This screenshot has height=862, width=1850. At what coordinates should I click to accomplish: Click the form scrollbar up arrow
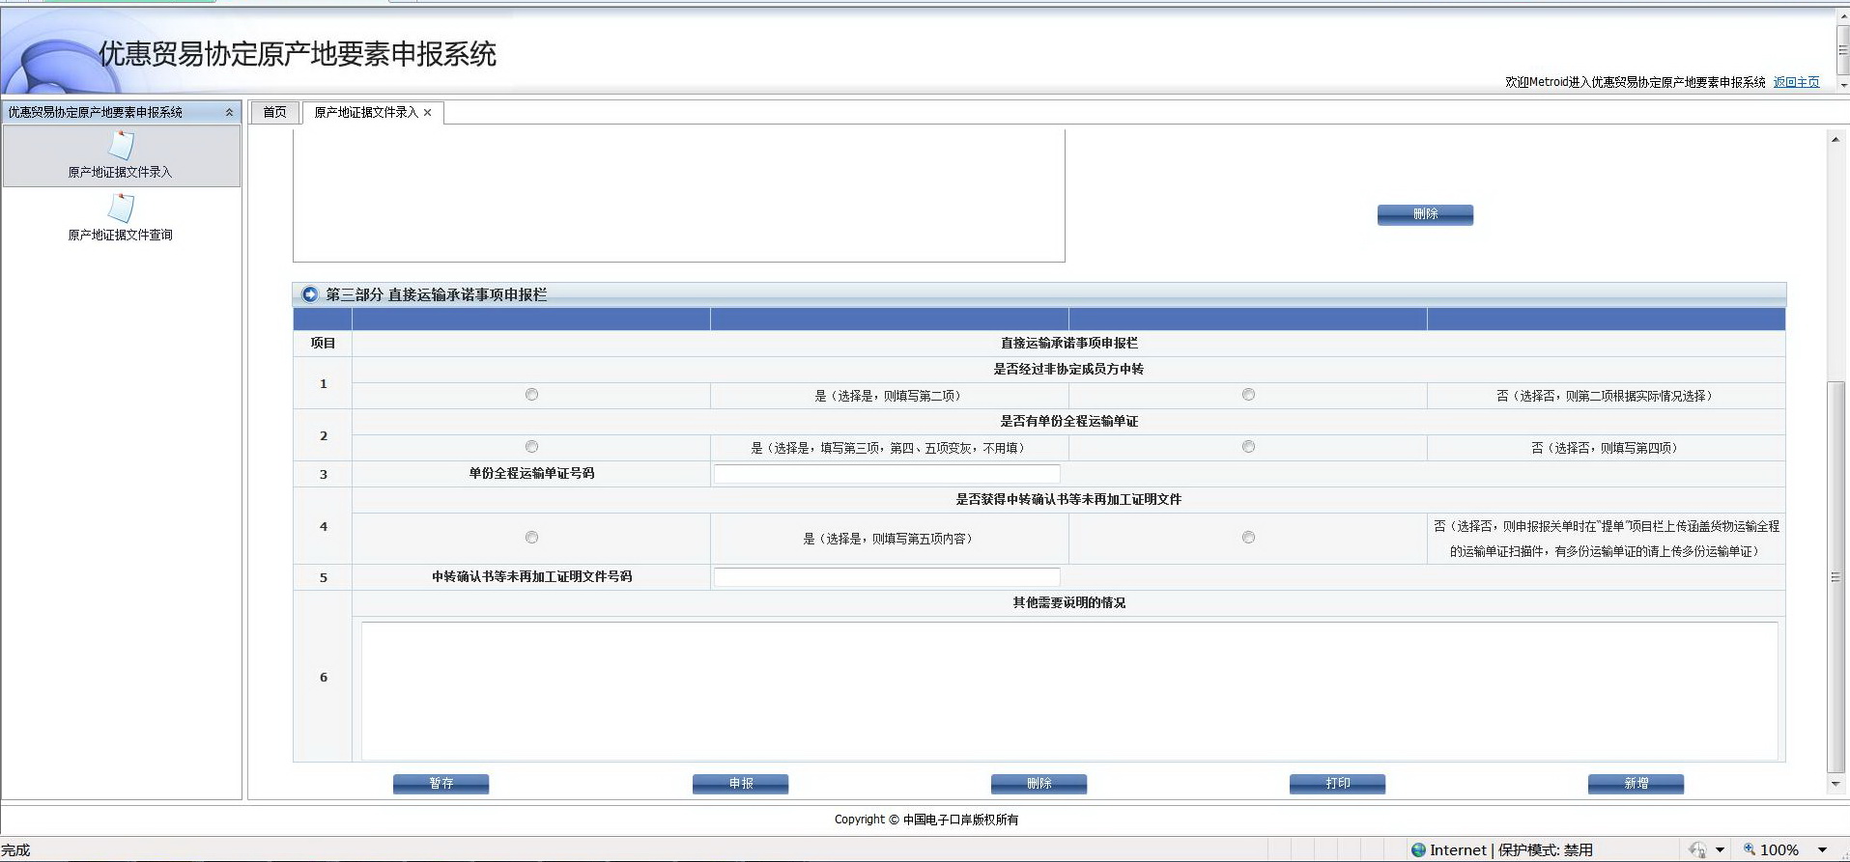(x=1836, y=140)
